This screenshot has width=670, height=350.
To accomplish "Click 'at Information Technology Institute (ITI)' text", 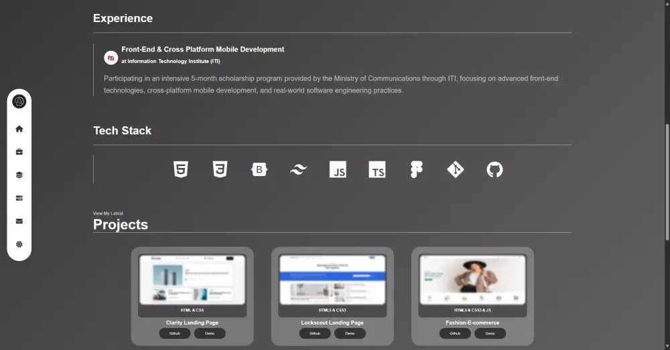I will click(x=170, y=62).
